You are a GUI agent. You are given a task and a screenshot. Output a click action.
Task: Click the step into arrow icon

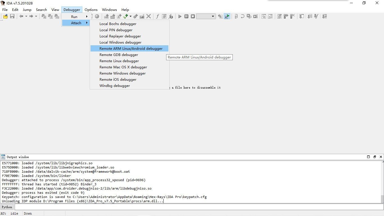236,16
